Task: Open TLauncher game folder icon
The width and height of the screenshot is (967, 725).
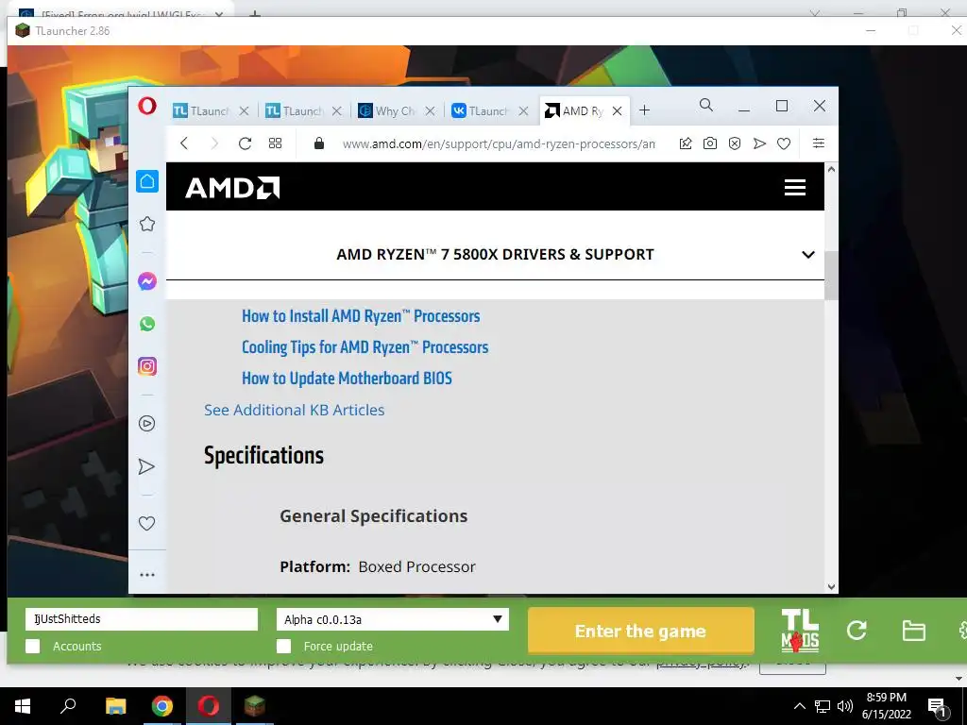Action: tap(913, 631)
